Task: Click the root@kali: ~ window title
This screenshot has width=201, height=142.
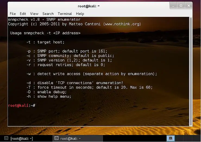Action: point(89,6)
